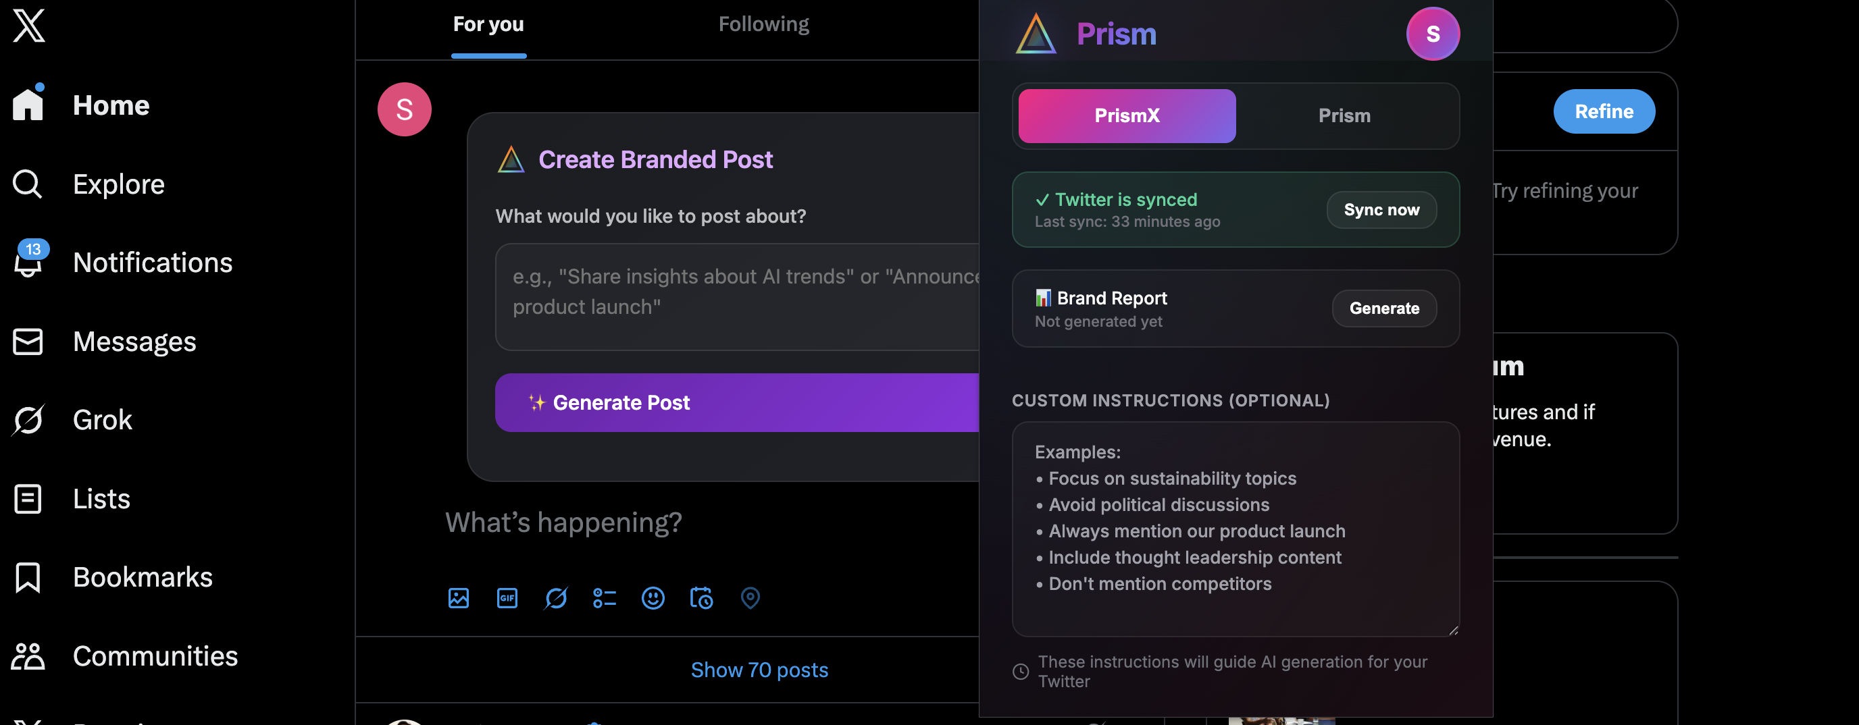Open the emoji picker

tap(653, 598)
